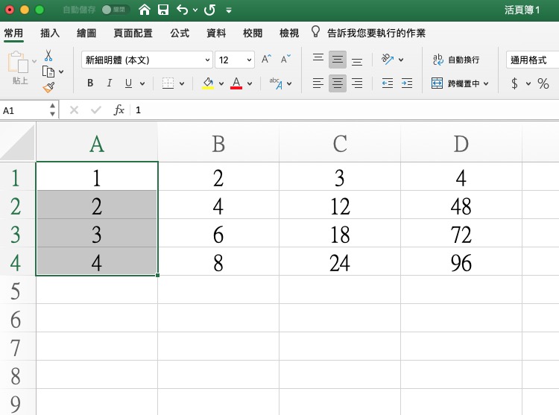Image resolution: width=559 pixels, height=415 pixels.
Task: Click the Home icon in title bar
Action: [145, 10]
